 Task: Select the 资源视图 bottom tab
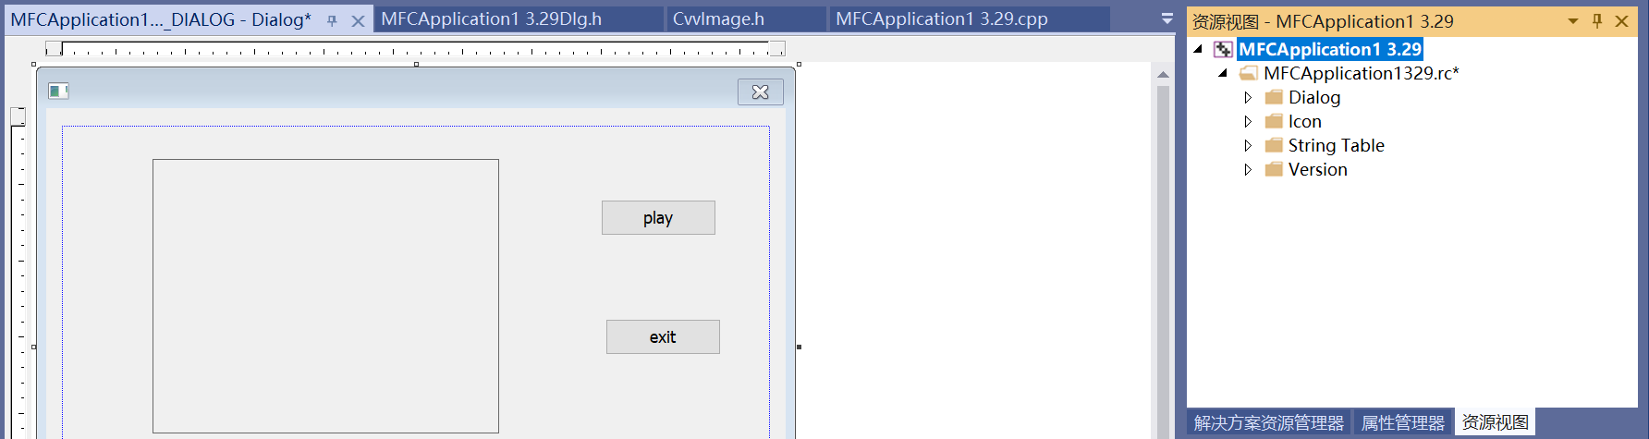pyautogui.click(x=1495, y=422)
